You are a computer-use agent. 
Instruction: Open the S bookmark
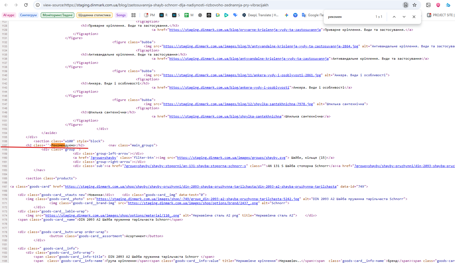pyautogui.click(x=176, y=15)
